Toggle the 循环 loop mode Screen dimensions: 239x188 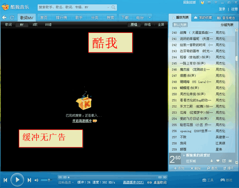[228, 168]
